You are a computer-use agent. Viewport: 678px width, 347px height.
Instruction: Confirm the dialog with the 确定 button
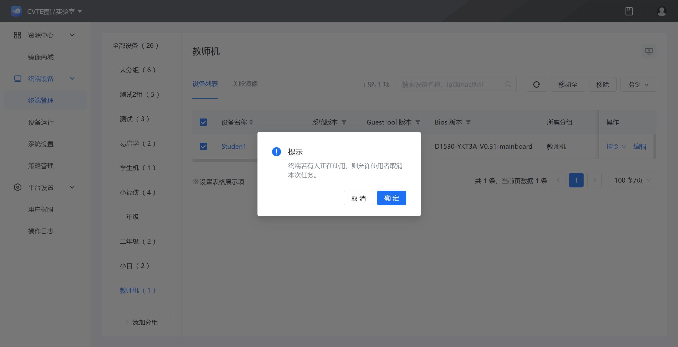coord(391,198)
